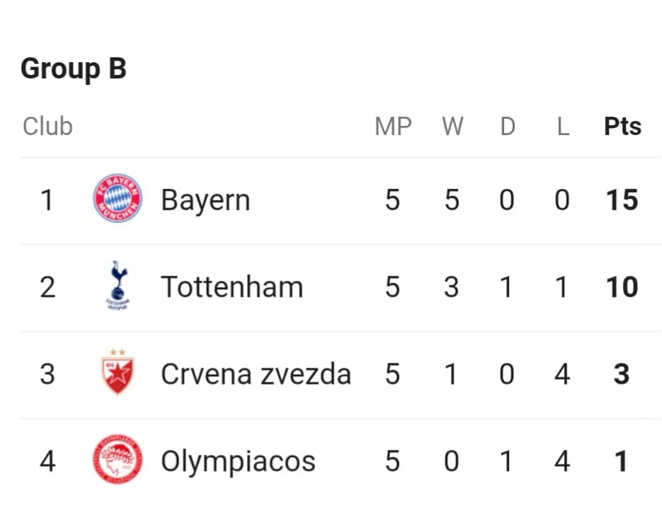This screenshot has width=662, height=524.
Task: Click the MP column header
Action: click(x=393, y=126)
